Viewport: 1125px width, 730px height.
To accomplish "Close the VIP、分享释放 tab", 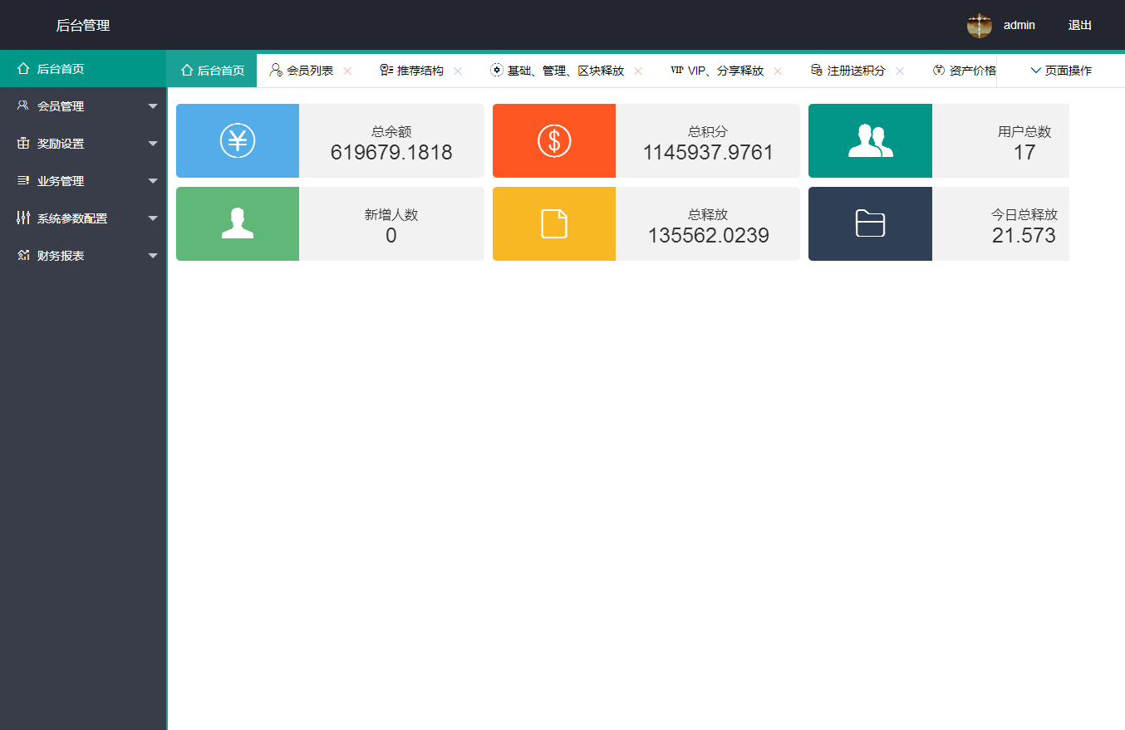I will 778,71.
